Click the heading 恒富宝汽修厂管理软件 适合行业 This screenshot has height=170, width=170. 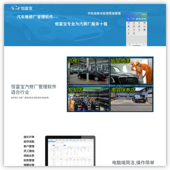(x=34, y=89)
